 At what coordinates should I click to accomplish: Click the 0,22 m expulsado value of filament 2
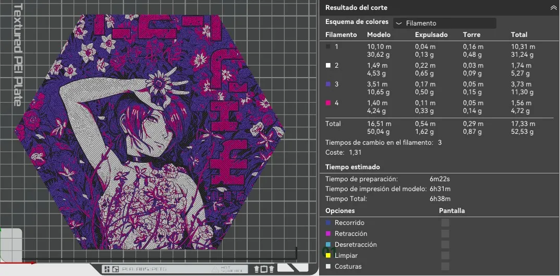coord(425,66)
